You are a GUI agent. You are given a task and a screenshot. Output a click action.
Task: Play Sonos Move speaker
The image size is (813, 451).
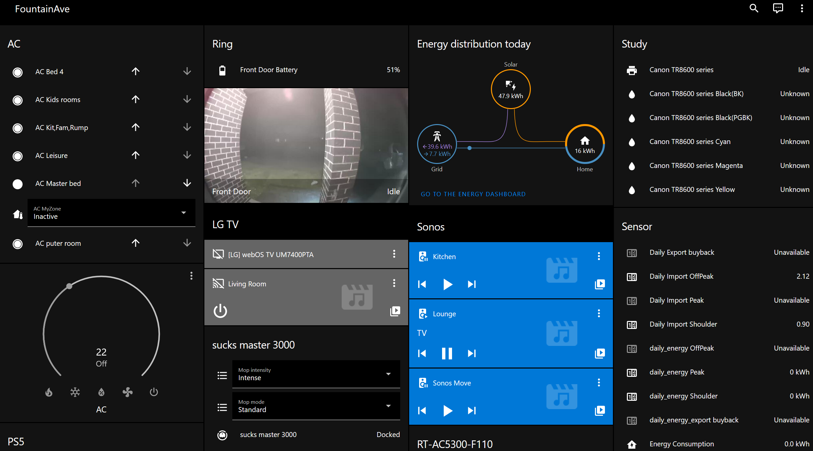pyautogui.click(x=447, y=411)
